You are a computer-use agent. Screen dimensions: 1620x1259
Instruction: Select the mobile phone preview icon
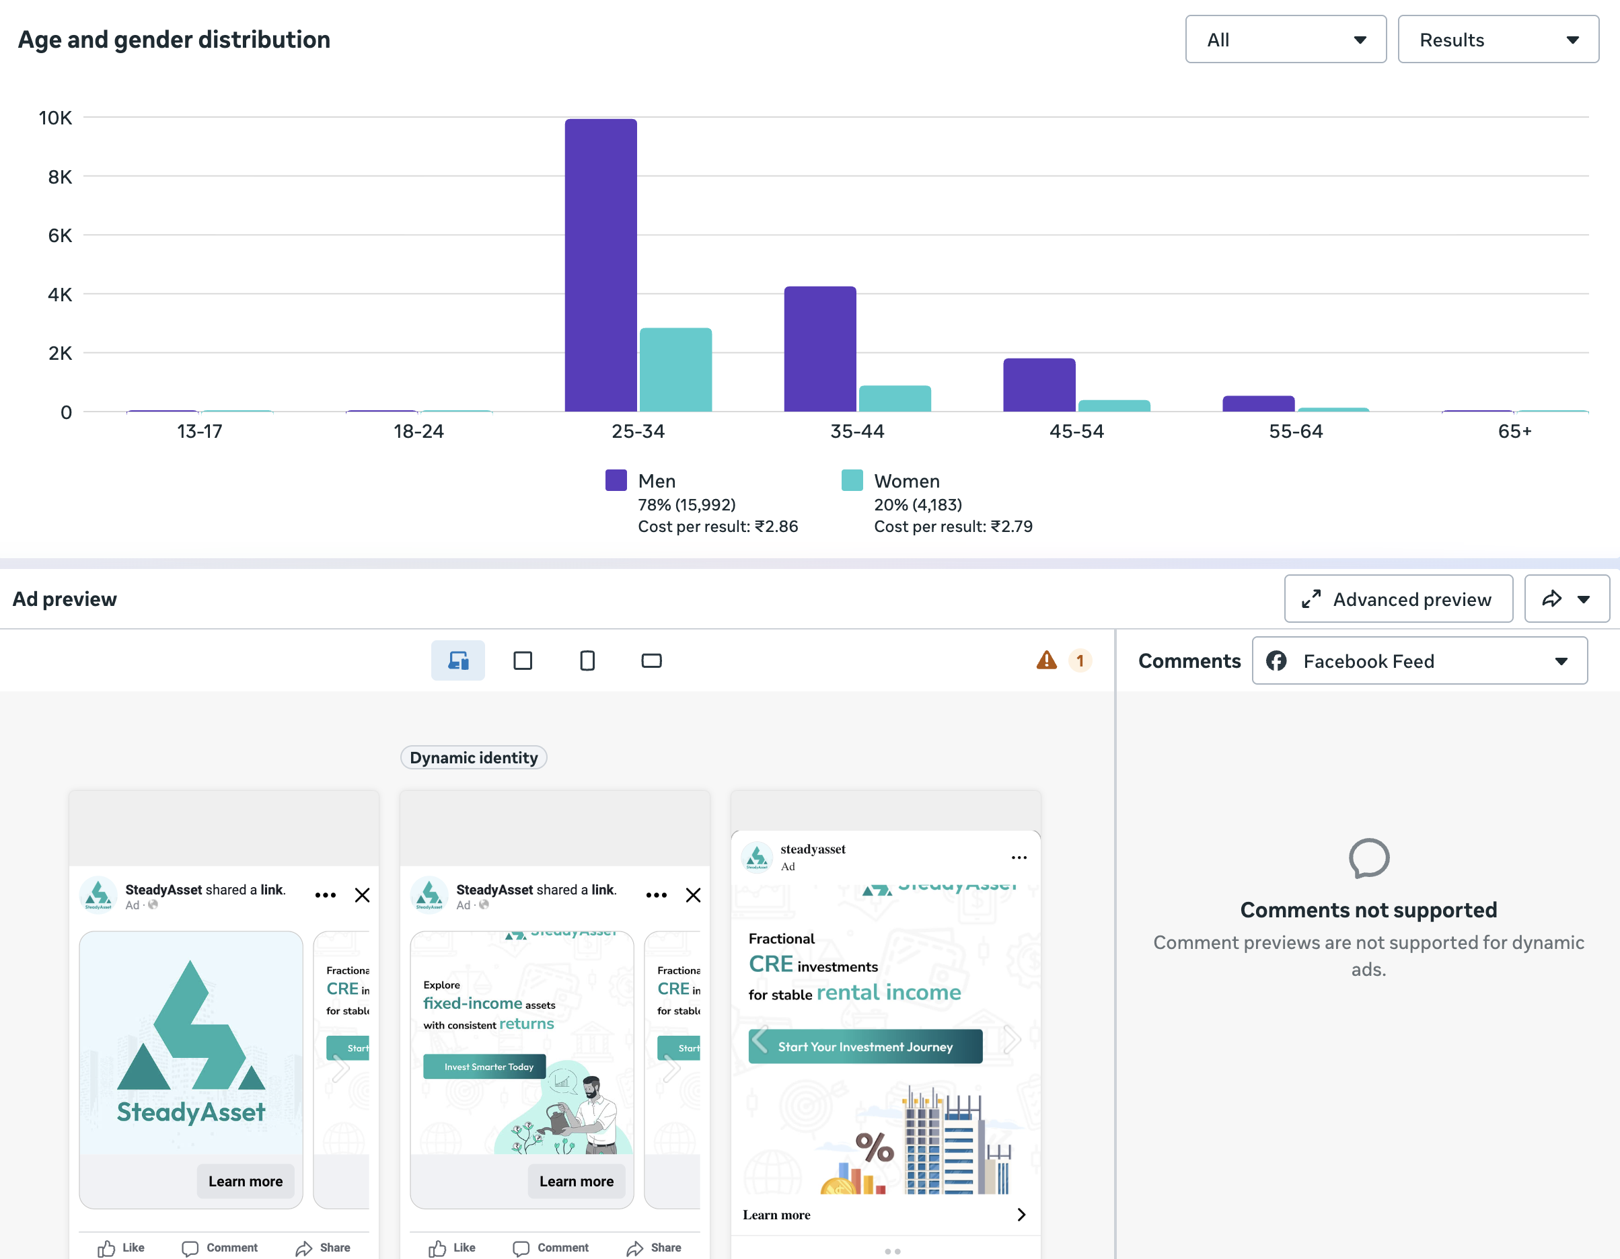point(587,660)
